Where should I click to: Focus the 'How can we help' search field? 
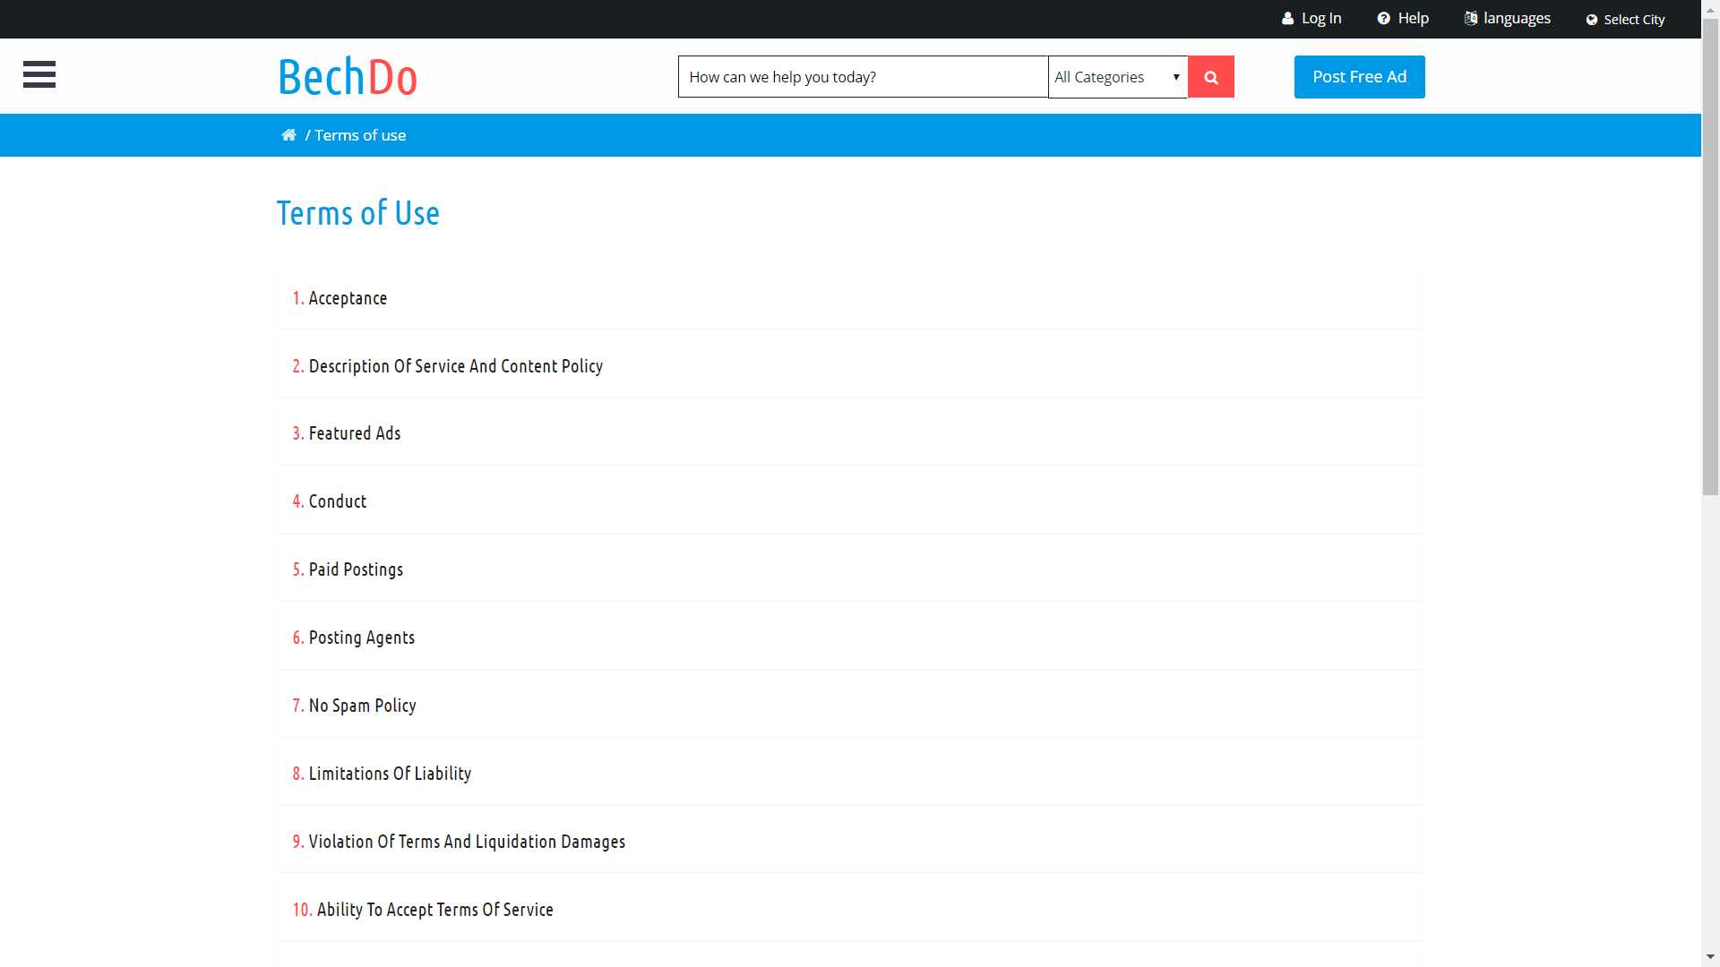coord(862,77)
